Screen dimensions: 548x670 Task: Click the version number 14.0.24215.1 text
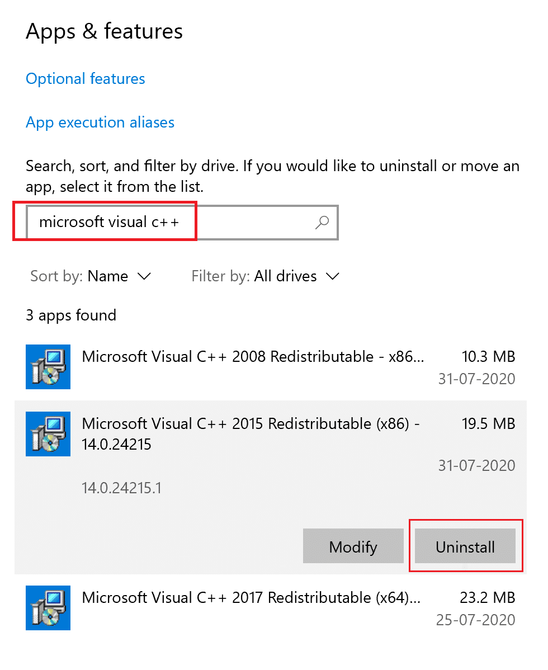click(121, 488)
